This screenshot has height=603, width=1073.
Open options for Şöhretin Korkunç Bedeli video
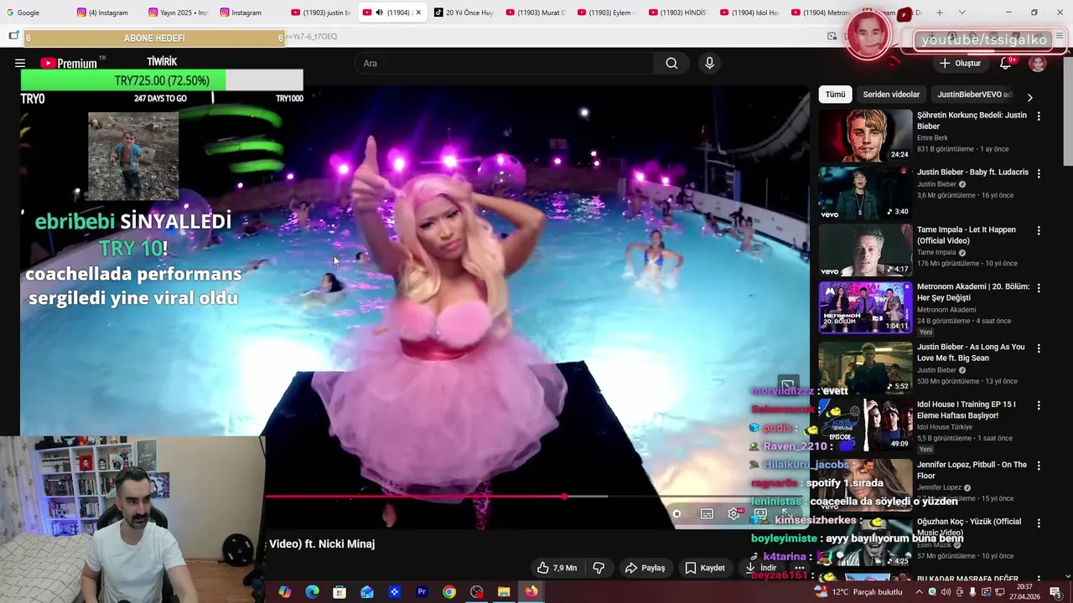1039,116
